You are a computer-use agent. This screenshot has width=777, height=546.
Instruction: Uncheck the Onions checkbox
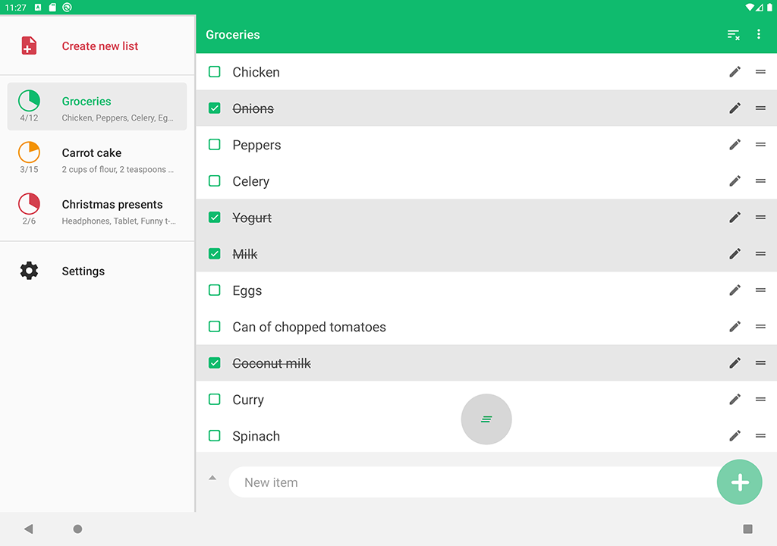[x=215, y=108]
